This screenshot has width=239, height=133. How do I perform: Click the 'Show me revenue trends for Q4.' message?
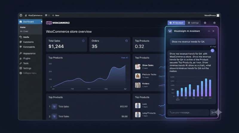(x=193, y=42)
